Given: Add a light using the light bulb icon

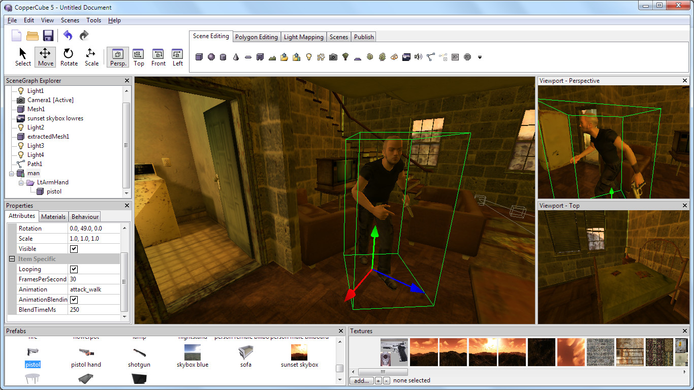Looking at the screenshot, I should [309, 57].
